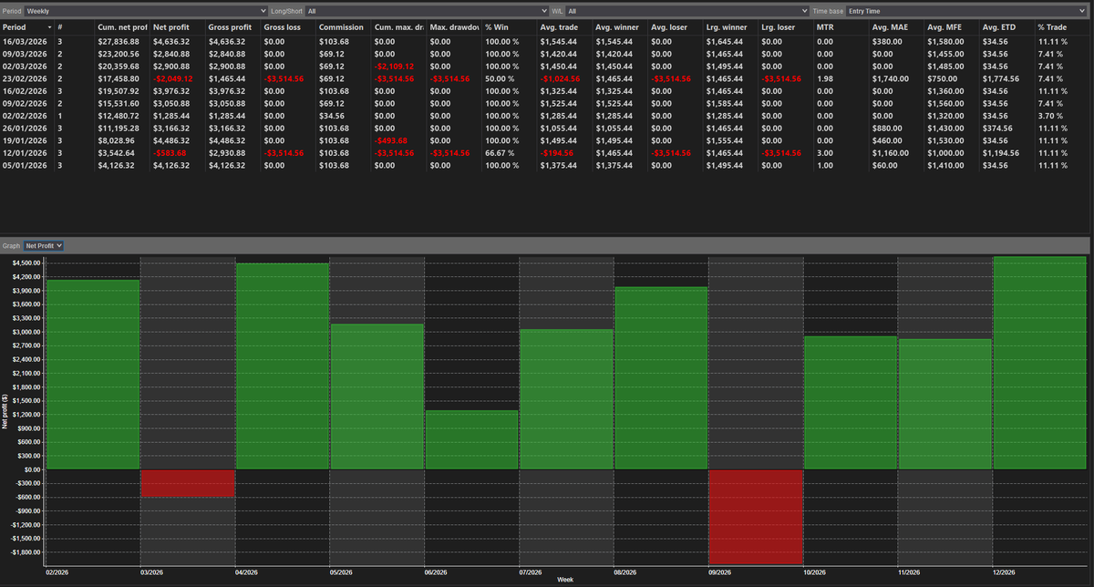Click the Max. drawdown column header
This screenshot has width=1094, height=587.
point(452,27)
